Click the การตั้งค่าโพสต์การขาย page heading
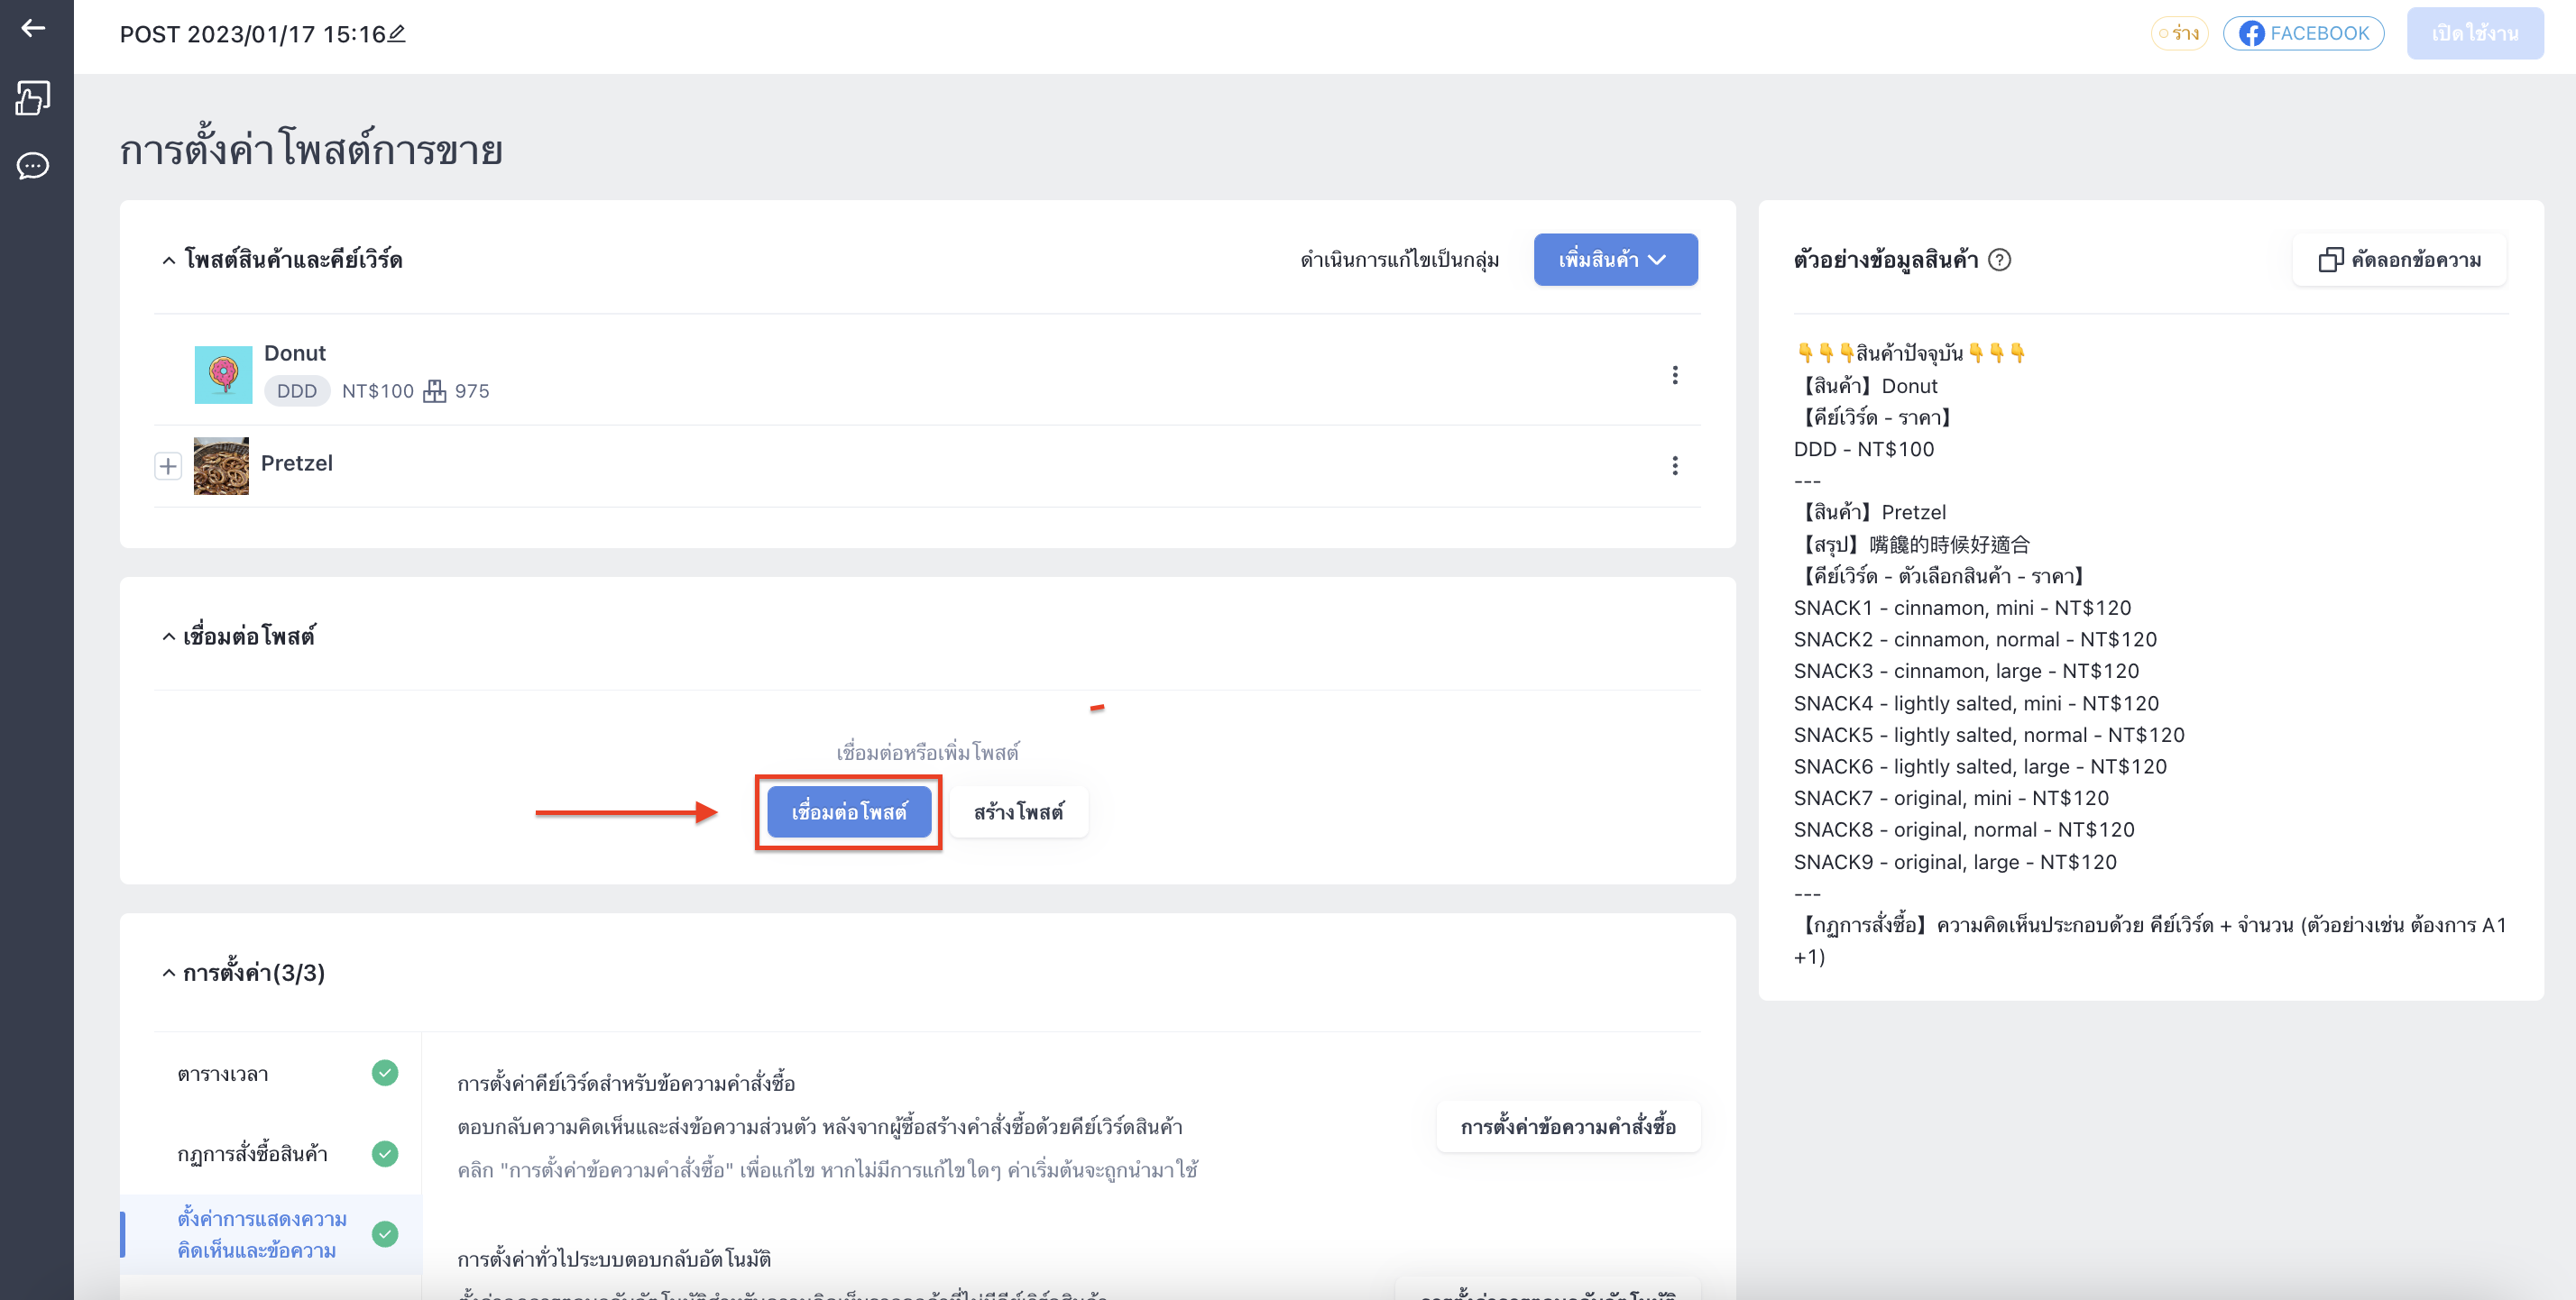The image size is (2576, 1300). [x=311, y=150]
